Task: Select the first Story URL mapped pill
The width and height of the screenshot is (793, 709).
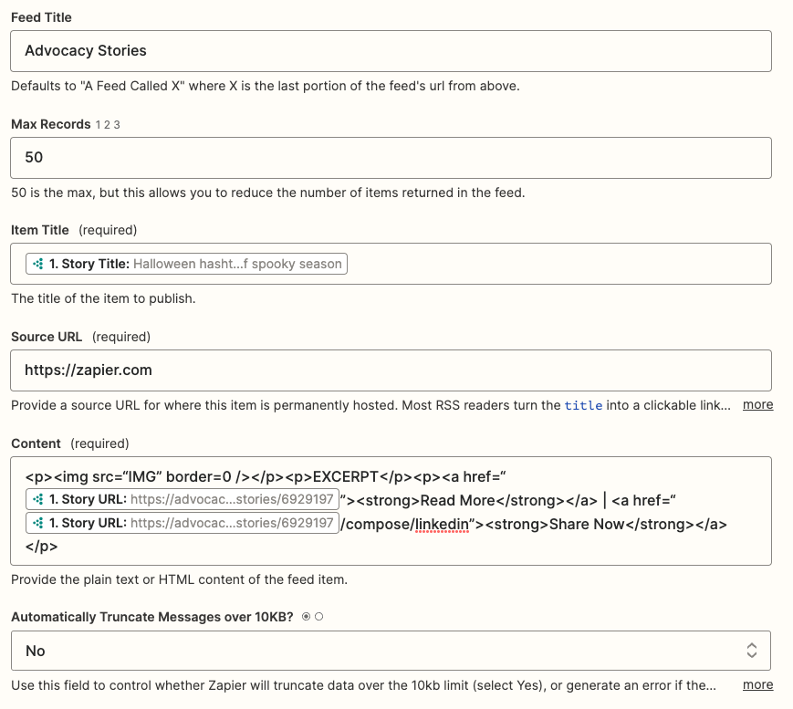Action: pyautogui.click(x=183, y=500)
